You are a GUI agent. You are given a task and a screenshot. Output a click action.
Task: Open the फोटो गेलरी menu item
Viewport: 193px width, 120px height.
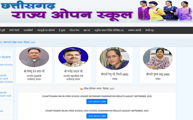click(14, 30)
